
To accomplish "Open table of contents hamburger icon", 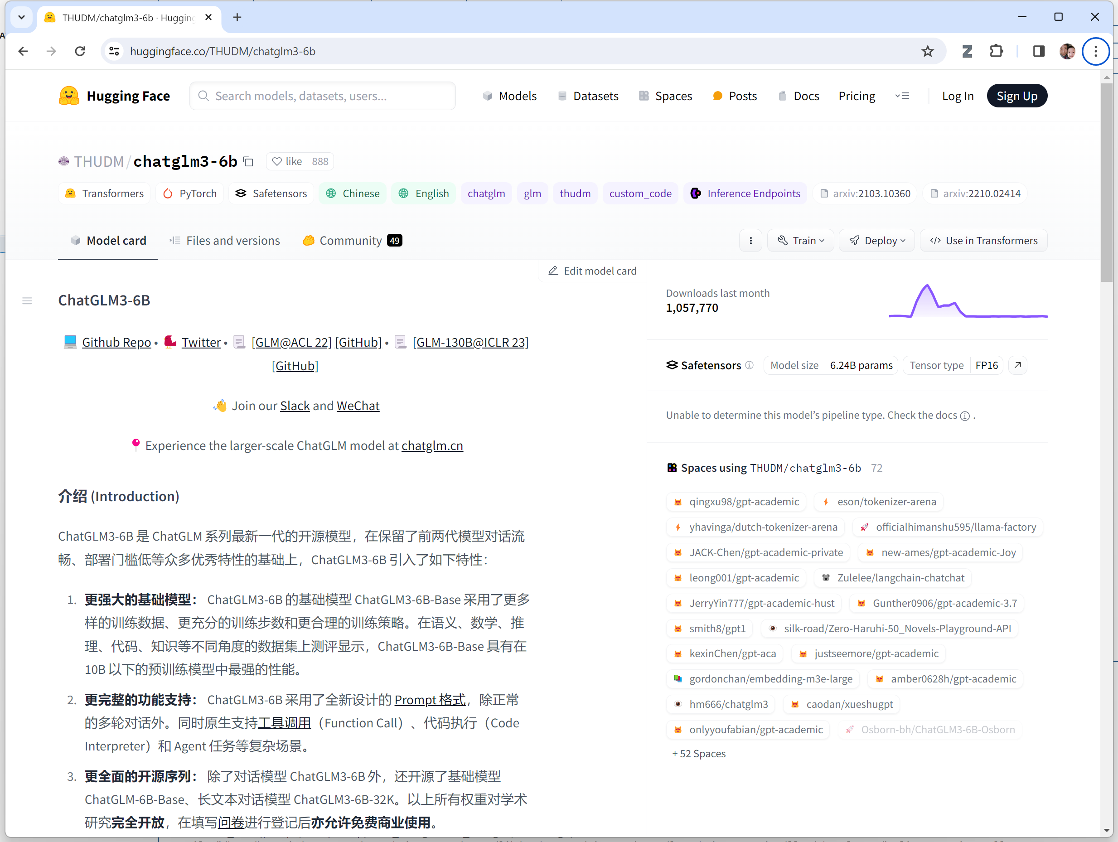I will [27, 301].
